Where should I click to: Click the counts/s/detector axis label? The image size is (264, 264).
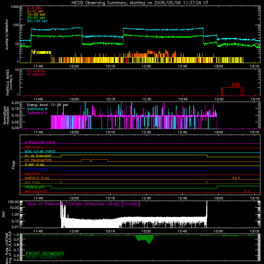7,34
